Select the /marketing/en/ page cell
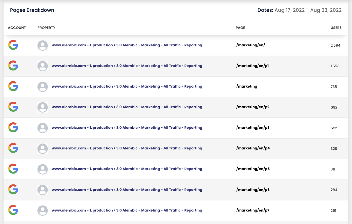The width and height of the screenshot is (352, 224). coord(250,45)
